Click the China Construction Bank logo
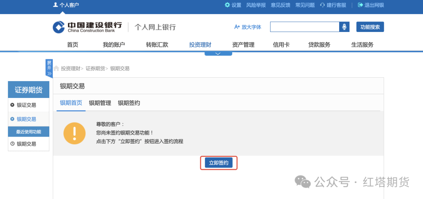 point(87,27)
